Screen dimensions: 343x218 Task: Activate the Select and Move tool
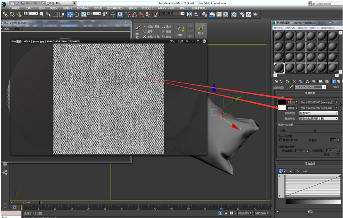point(70,14)
